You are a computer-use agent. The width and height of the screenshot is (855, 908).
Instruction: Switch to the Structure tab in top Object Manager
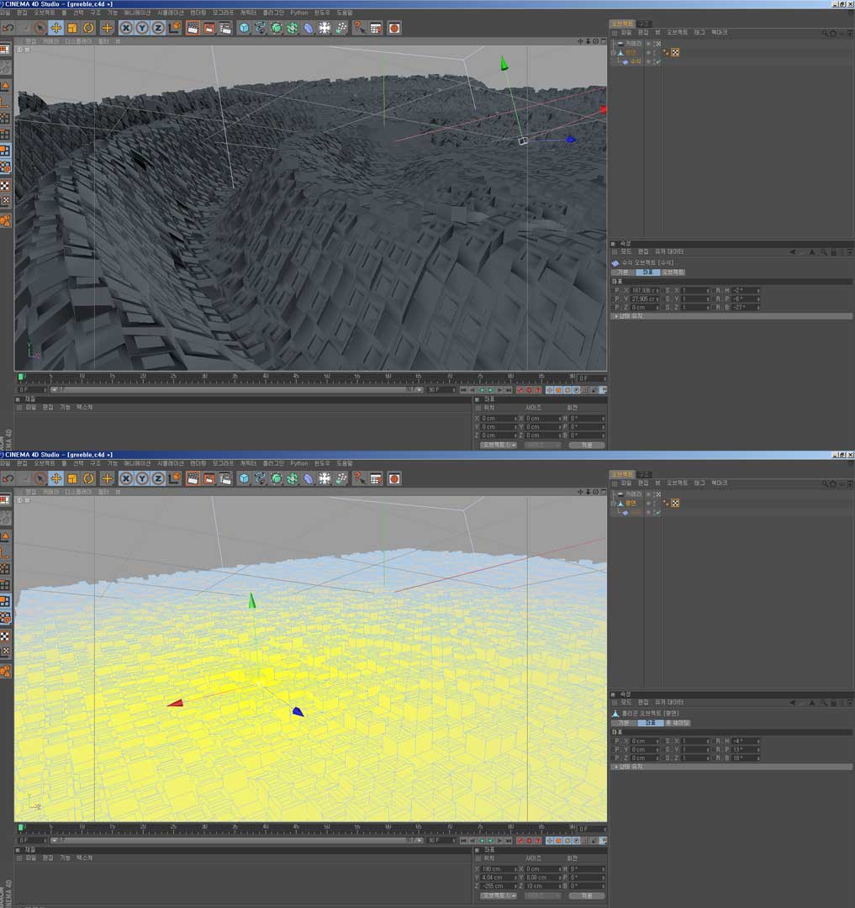point(644,24)
